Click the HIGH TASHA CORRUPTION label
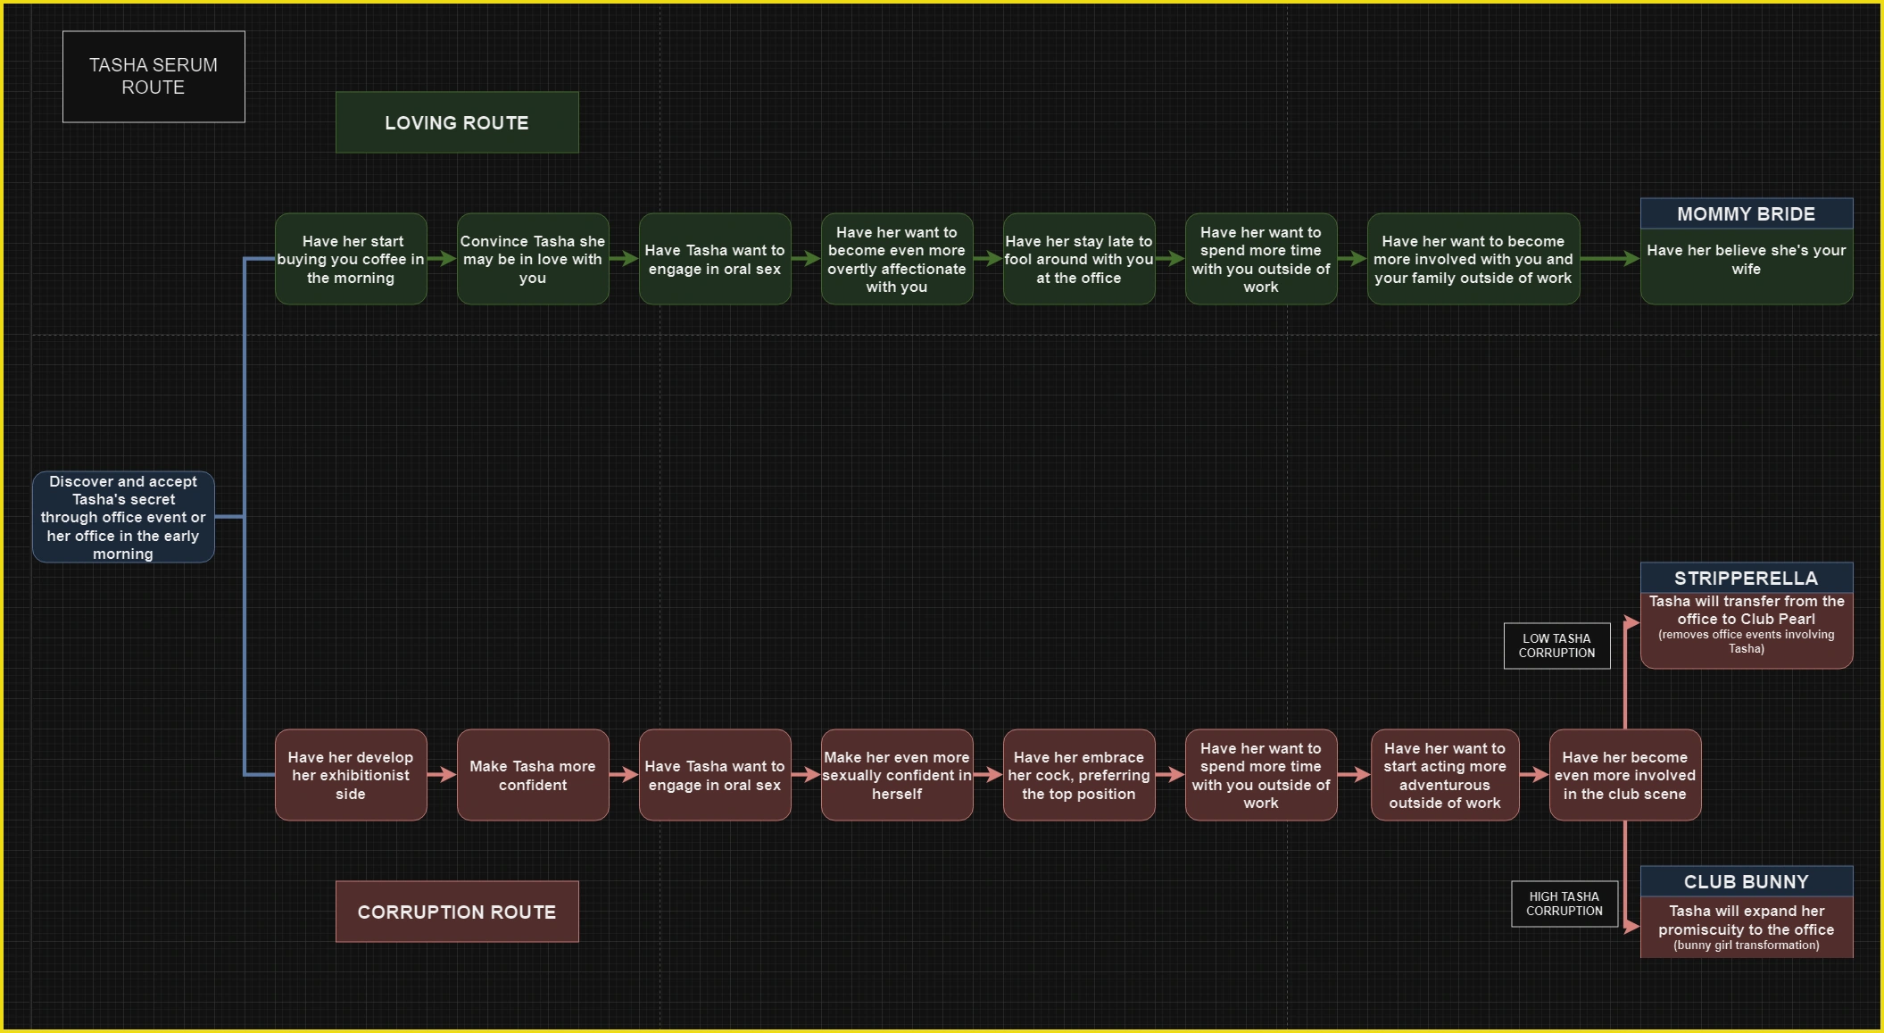The height and width of the screenshot is (1033, 1884). (x=1564, y=904)
